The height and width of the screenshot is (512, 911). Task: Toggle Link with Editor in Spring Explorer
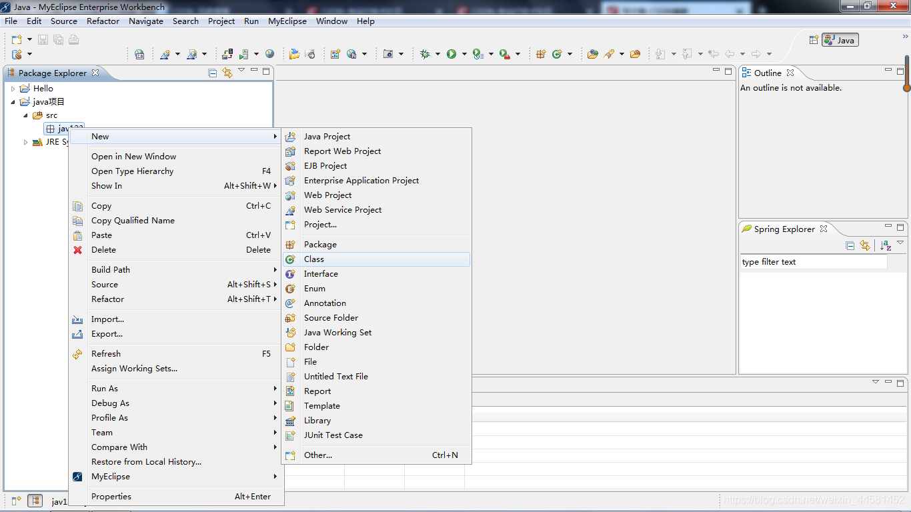click(865, 246)
